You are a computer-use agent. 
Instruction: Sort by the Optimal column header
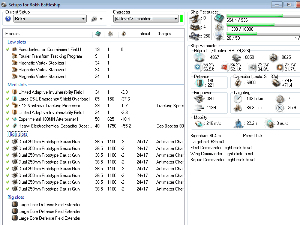coord(143,34)
